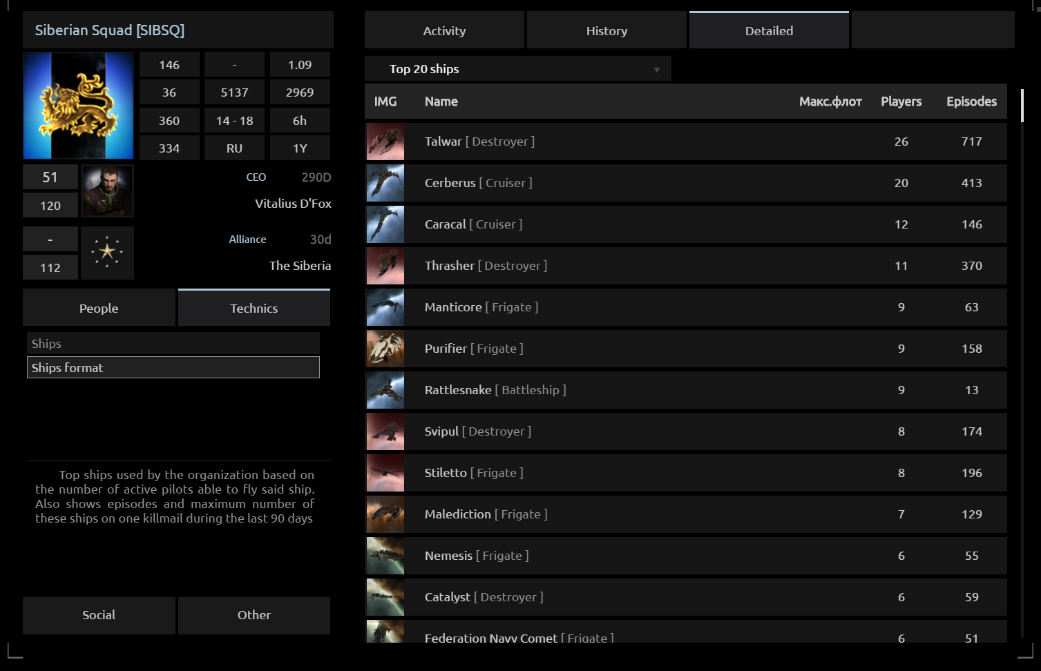
Task: Click Cerberus's 20 players value
Action: 901,183
